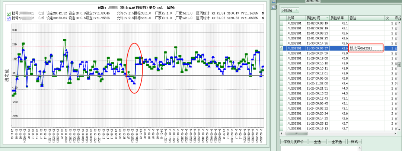The width and height of the screenshot is (402, 151).
Task: Click the 质控结果 column header
Action: pyautogui.click(x=339, y=18)
